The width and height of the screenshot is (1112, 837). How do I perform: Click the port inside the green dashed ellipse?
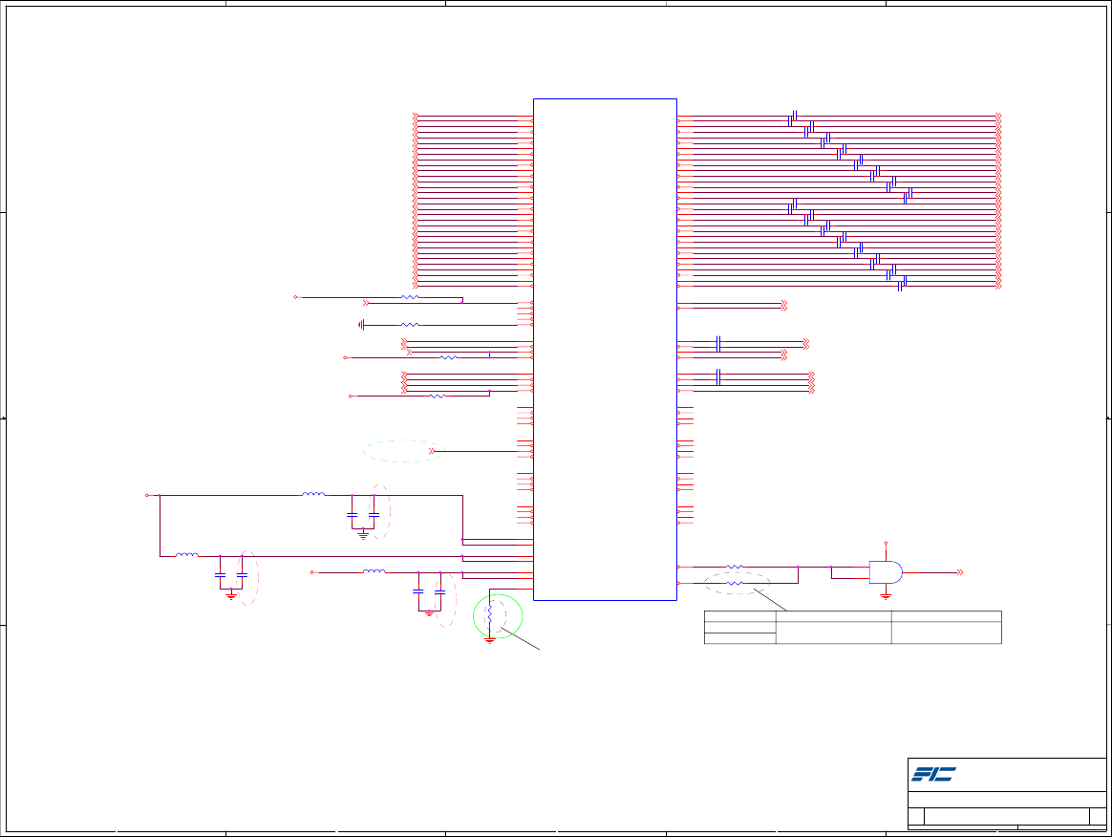tap(431, 451)
